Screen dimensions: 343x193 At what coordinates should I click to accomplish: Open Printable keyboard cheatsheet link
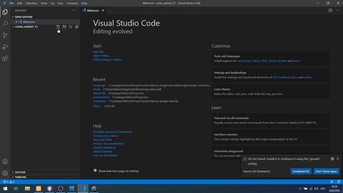[113, 132]
